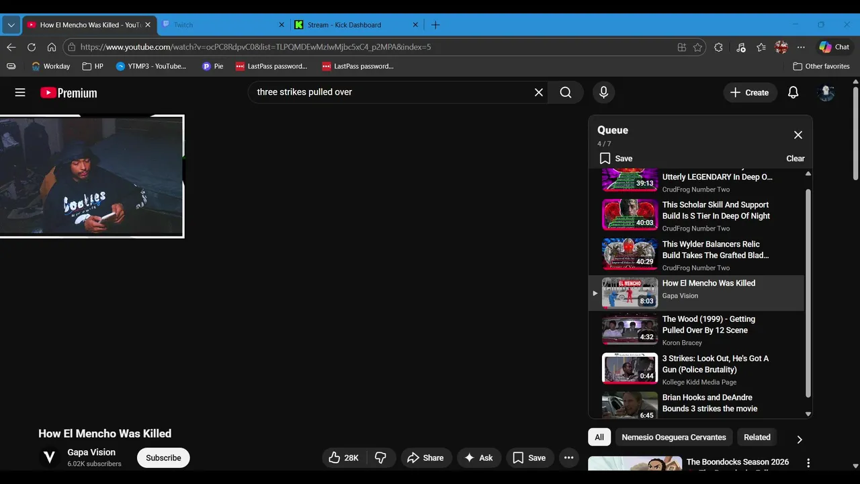Image resolution: width=860 pixels, height=484 pixels.
Task: Open the HP bookmarks folder
Action: tap(93, 67)
